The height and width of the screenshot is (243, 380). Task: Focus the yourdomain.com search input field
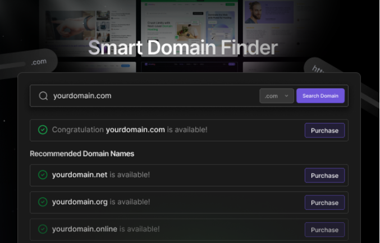tap(152, 96)
